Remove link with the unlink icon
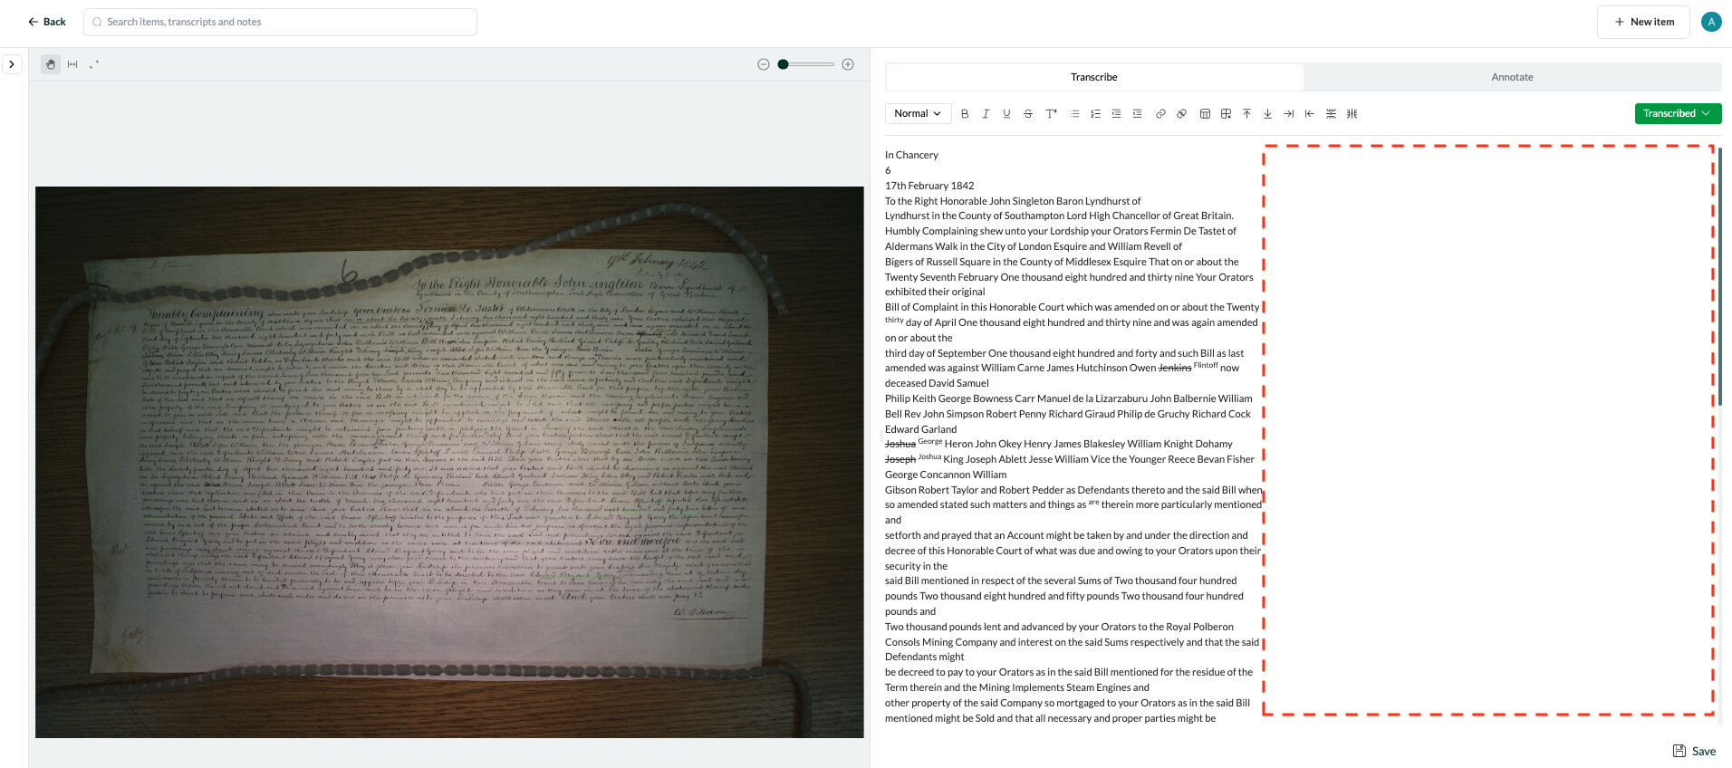The height and width of the screenshot is (768, 1732). pyautogui.click(x=1181, y=113)
